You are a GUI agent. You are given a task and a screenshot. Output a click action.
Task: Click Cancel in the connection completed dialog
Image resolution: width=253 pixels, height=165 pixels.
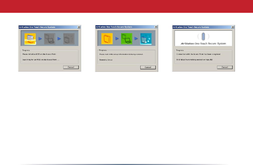click(x=225, y=67)
